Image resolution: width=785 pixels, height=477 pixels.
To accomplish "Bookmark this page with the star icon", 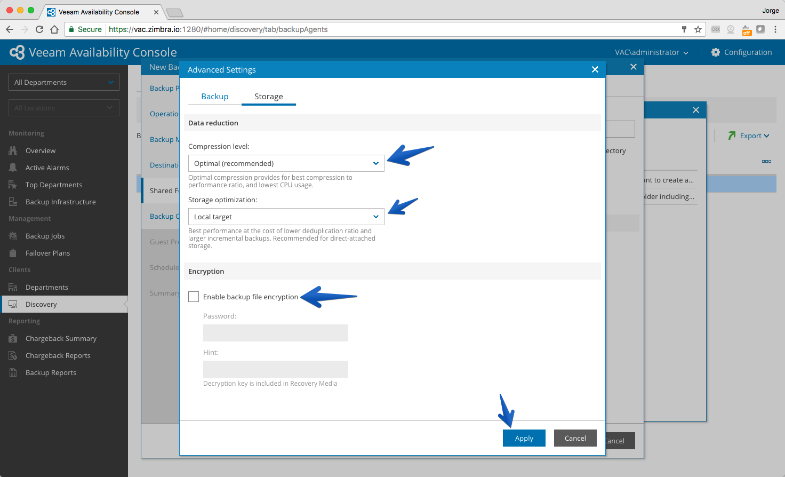I will point(698,29).
